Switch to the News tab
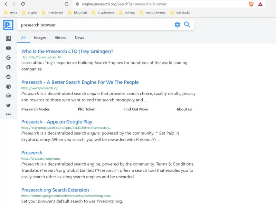Image resolution: width=276 pixels, height=208 pixels. (79, 38)
